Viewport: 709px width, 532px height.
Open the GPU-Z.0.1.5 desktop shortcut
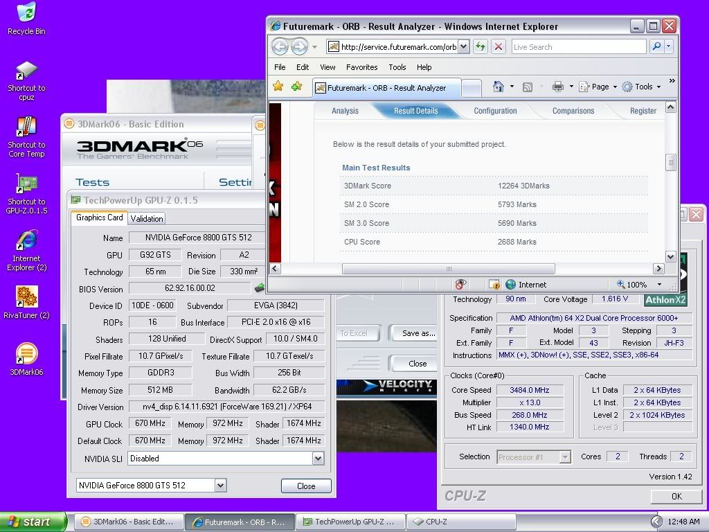pyautogui.click(x=26, y=194)
